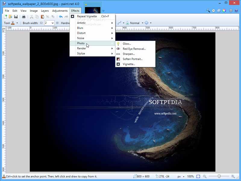This screenshot has height=181, width=241.
Task: Toggle the Layers window icon
Action: (219, 11)
